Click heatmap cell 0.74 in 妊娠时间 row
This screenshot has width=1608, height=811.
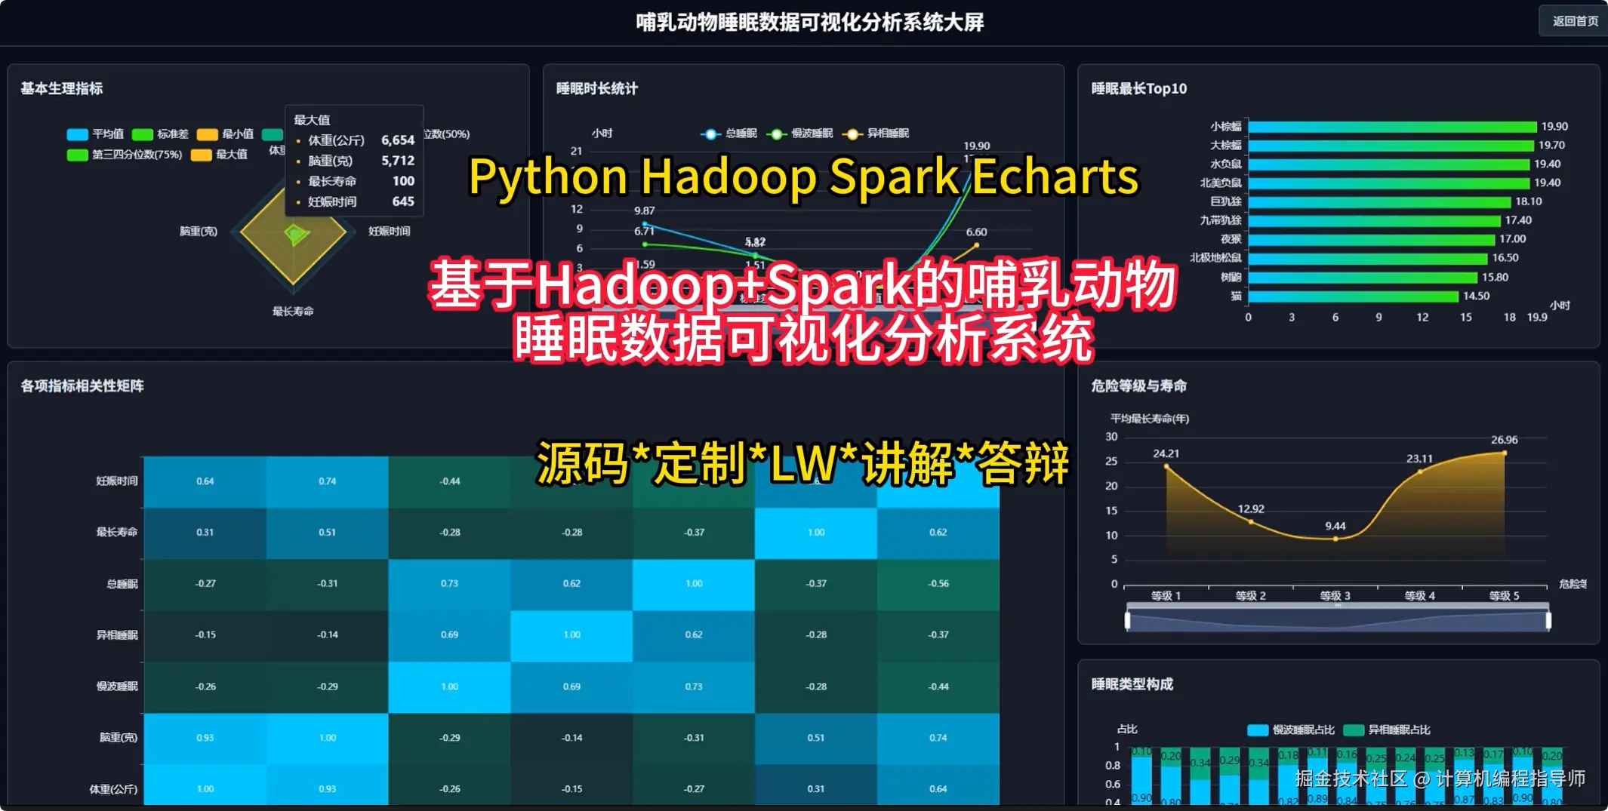coord(327,481)
